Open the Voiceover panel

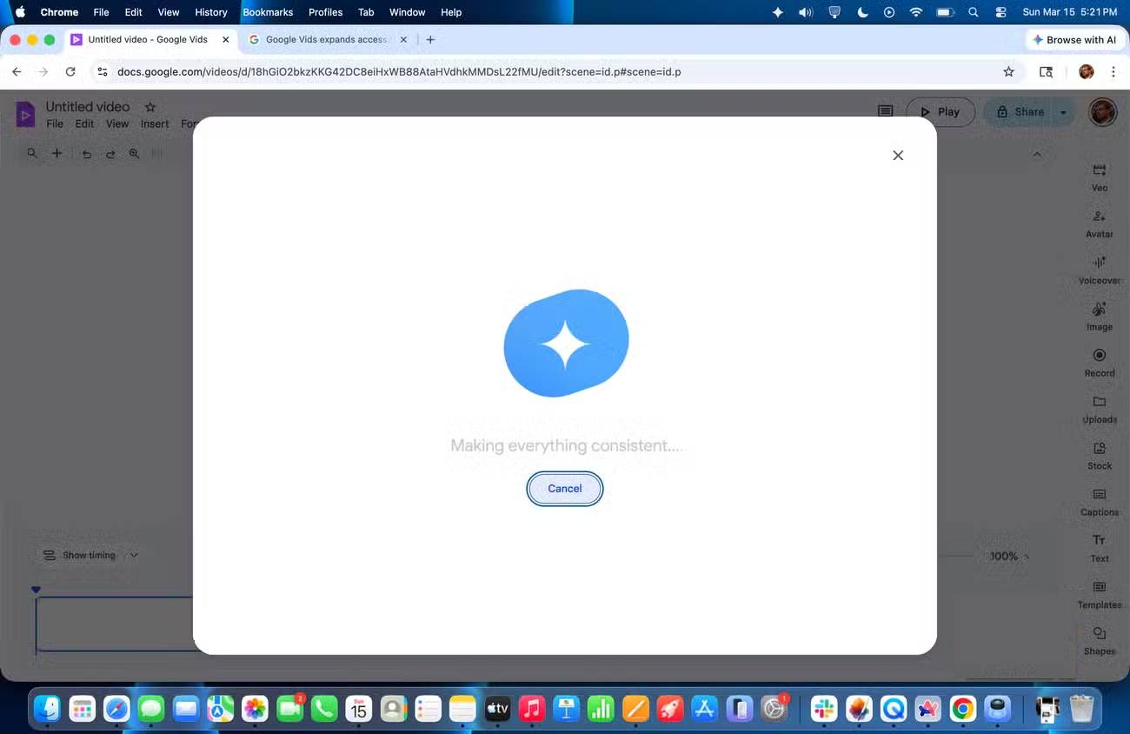click(x=1099, y=270)
